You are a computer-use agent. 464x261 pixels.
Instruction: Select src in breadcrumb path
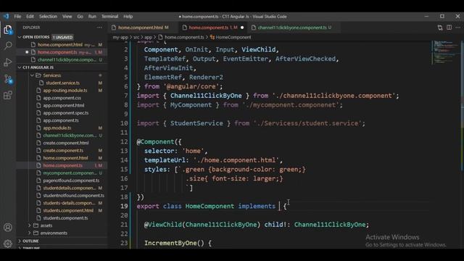[x=136, y=37]
